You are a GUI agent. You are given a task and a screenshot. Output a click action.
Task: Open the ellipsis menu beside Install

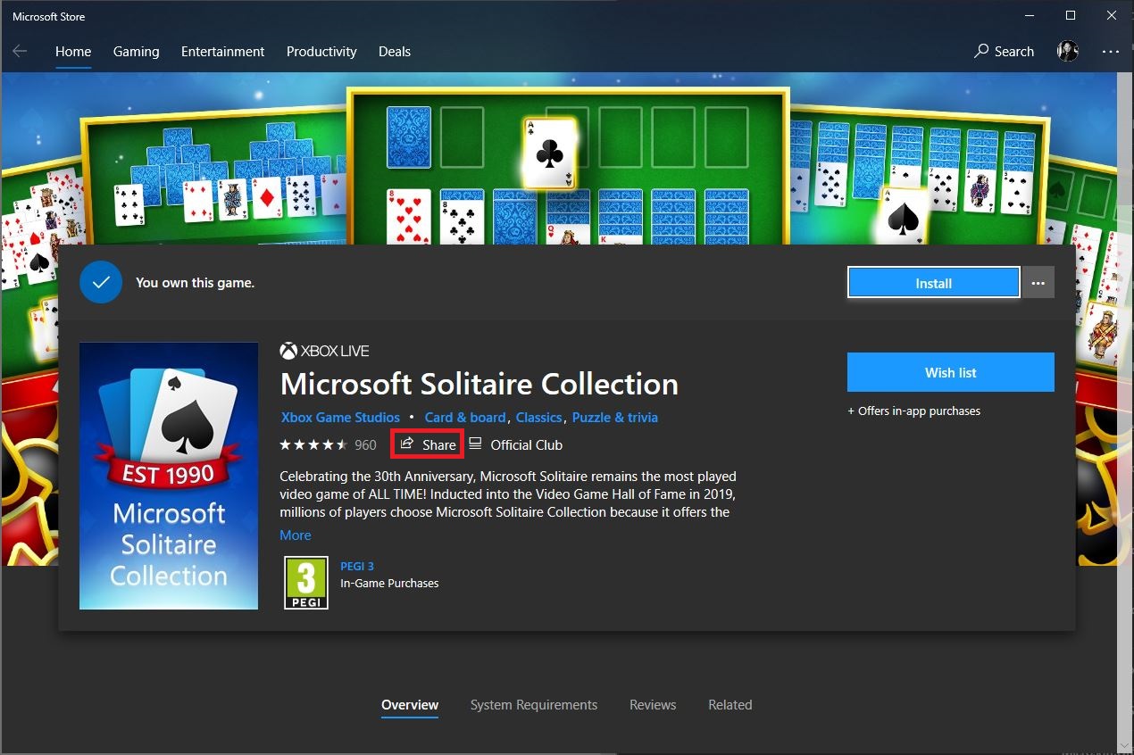click(x=1038, y=283)
